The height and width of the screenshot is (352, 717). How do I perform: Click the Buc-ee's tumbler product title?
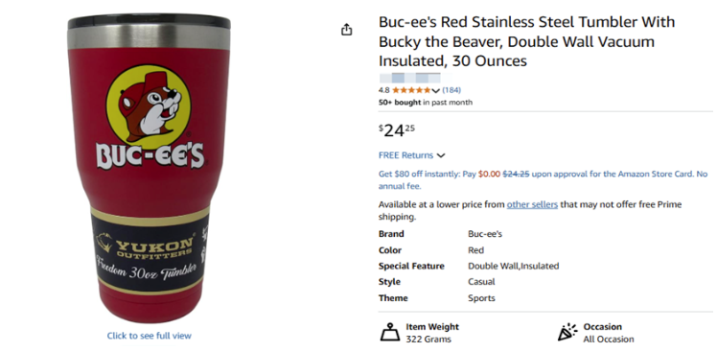tap(527, 41)
